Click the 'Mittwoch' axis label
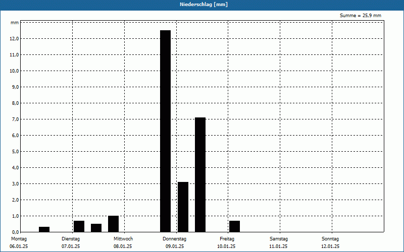The height and width of the screenshot is (252, 404). tap(123, 239)
